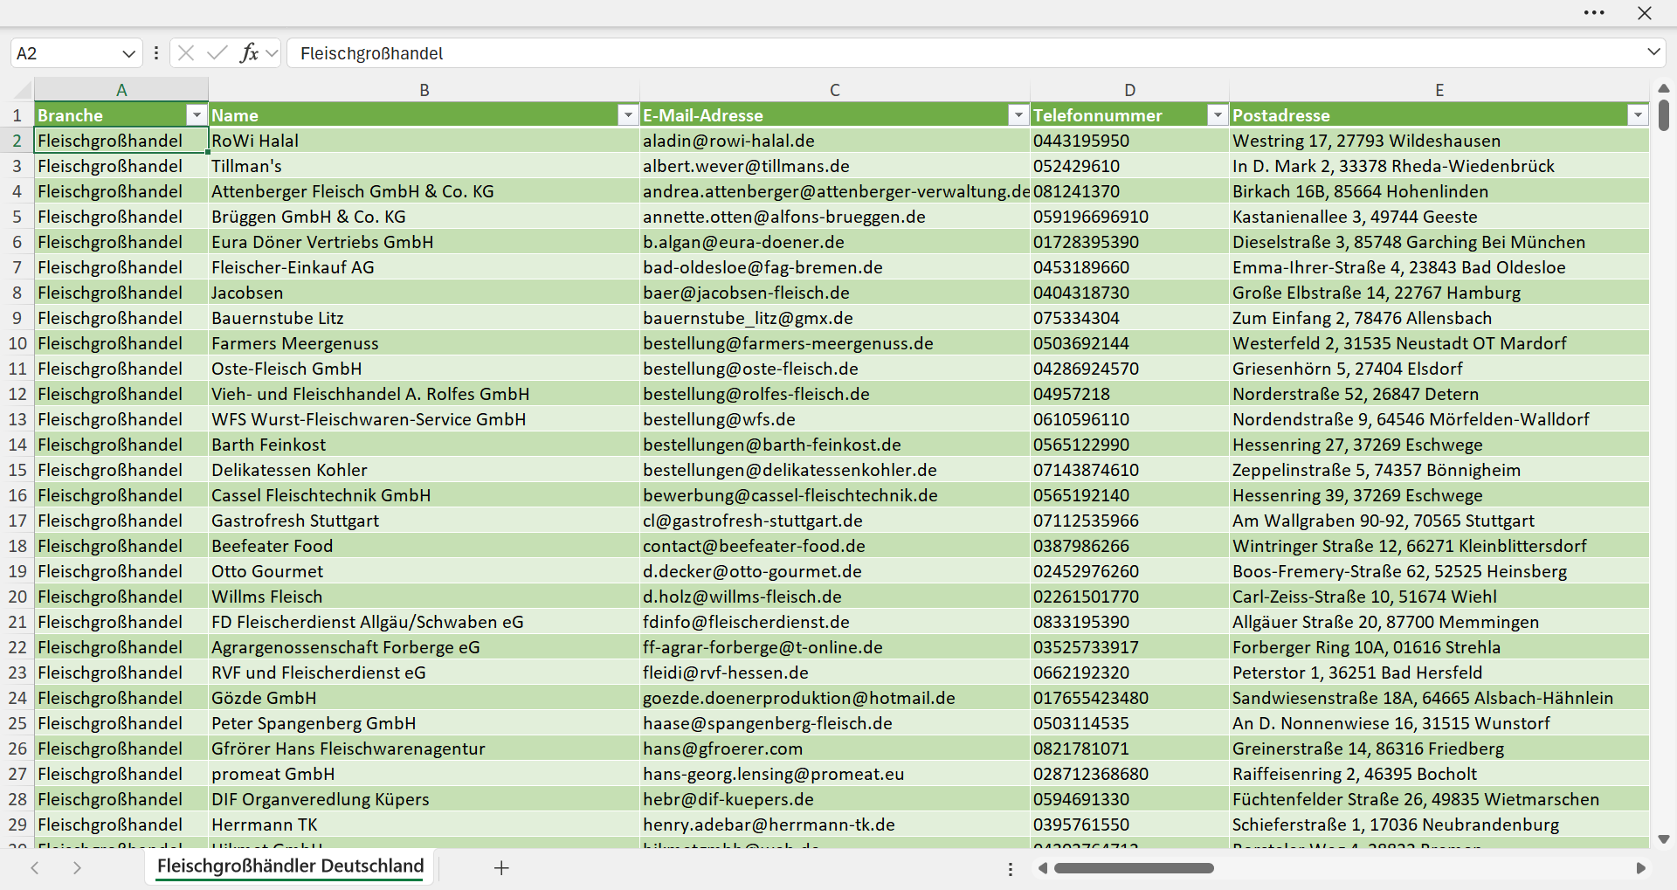Viewport: 1677px width, 890px height.
Task: Open the dropdown beside the fx icon
Action: (x=272, y=53)
